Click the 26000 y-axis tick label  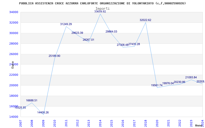pos(14,54)
